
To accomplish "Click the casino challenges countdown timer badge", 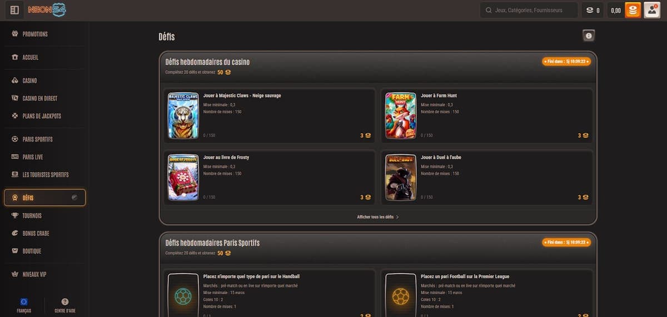I will pyautogui.click(x=566, y=62).
